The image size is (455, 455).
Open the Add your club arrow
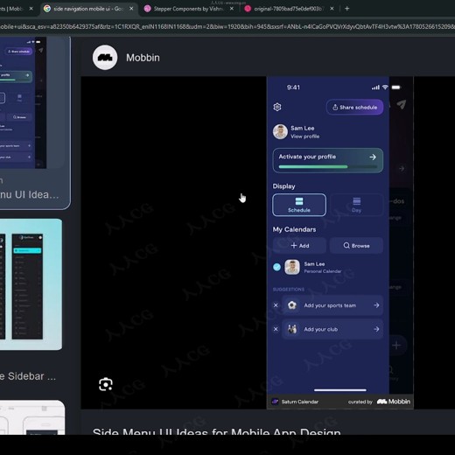point(376,329)
